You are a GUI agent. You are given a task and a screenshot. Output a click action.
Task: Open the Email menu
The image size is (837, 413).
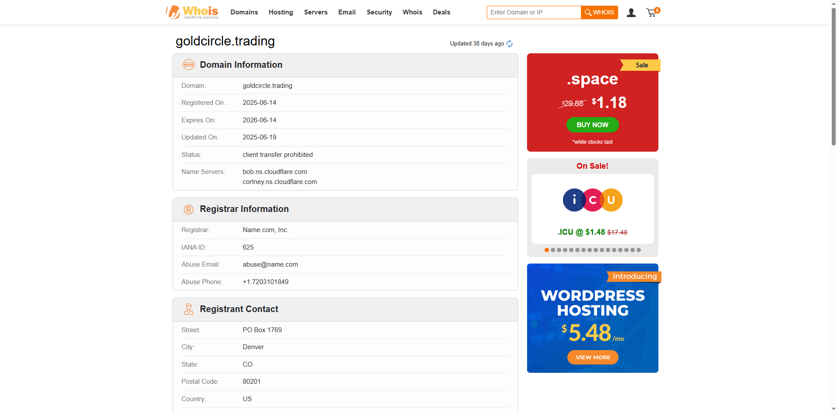(347, 12)
